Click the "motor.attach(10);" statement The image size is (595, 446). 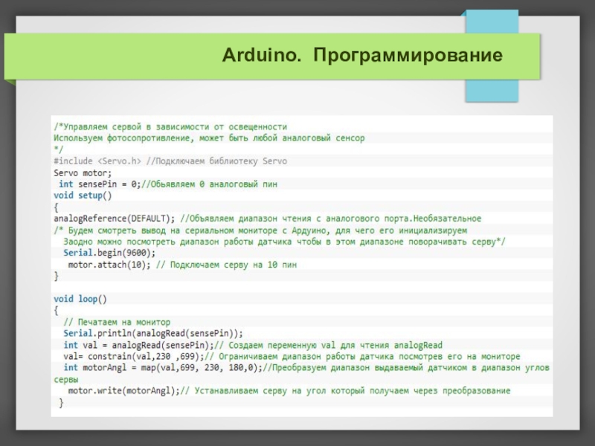pos(109,264)
